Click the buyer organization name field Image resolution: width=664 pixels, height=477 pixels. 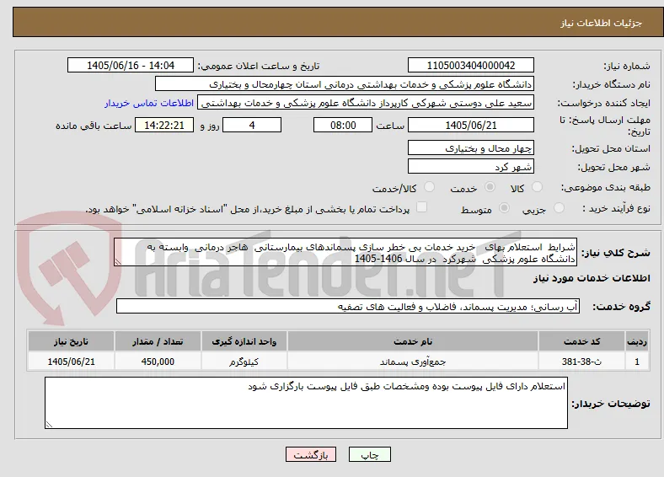coord(345,84)
